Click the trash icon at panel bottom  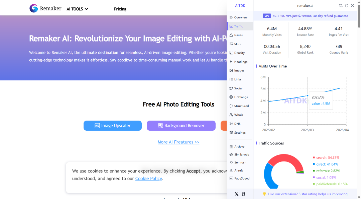tap(244, 194)
